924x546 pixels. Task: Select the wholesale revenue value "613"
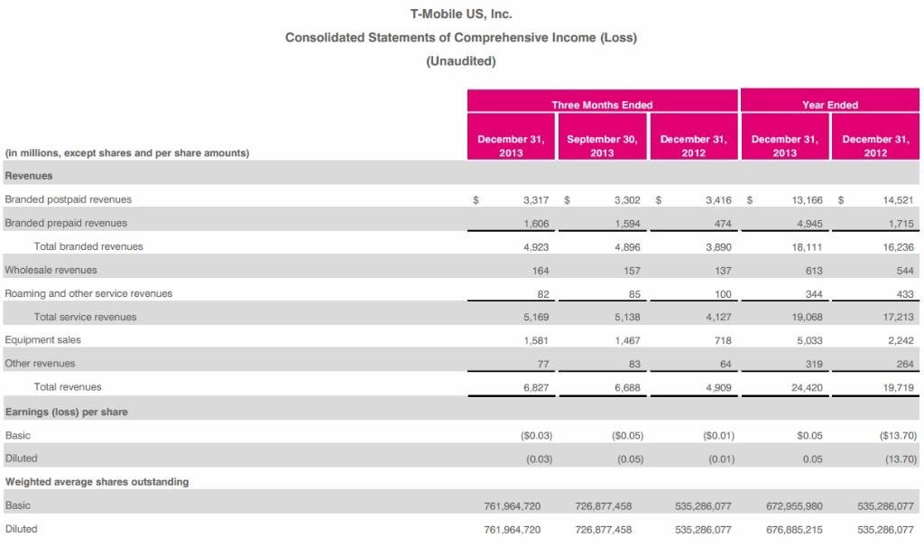click(x=814, y=271)
